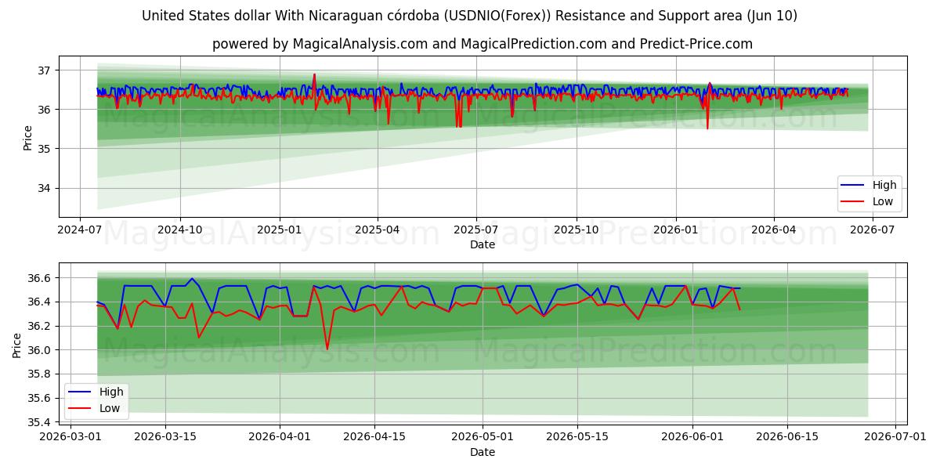The image size is (940, 470).
Task: Click the 37 price tick in top chart
Action: 44,70
